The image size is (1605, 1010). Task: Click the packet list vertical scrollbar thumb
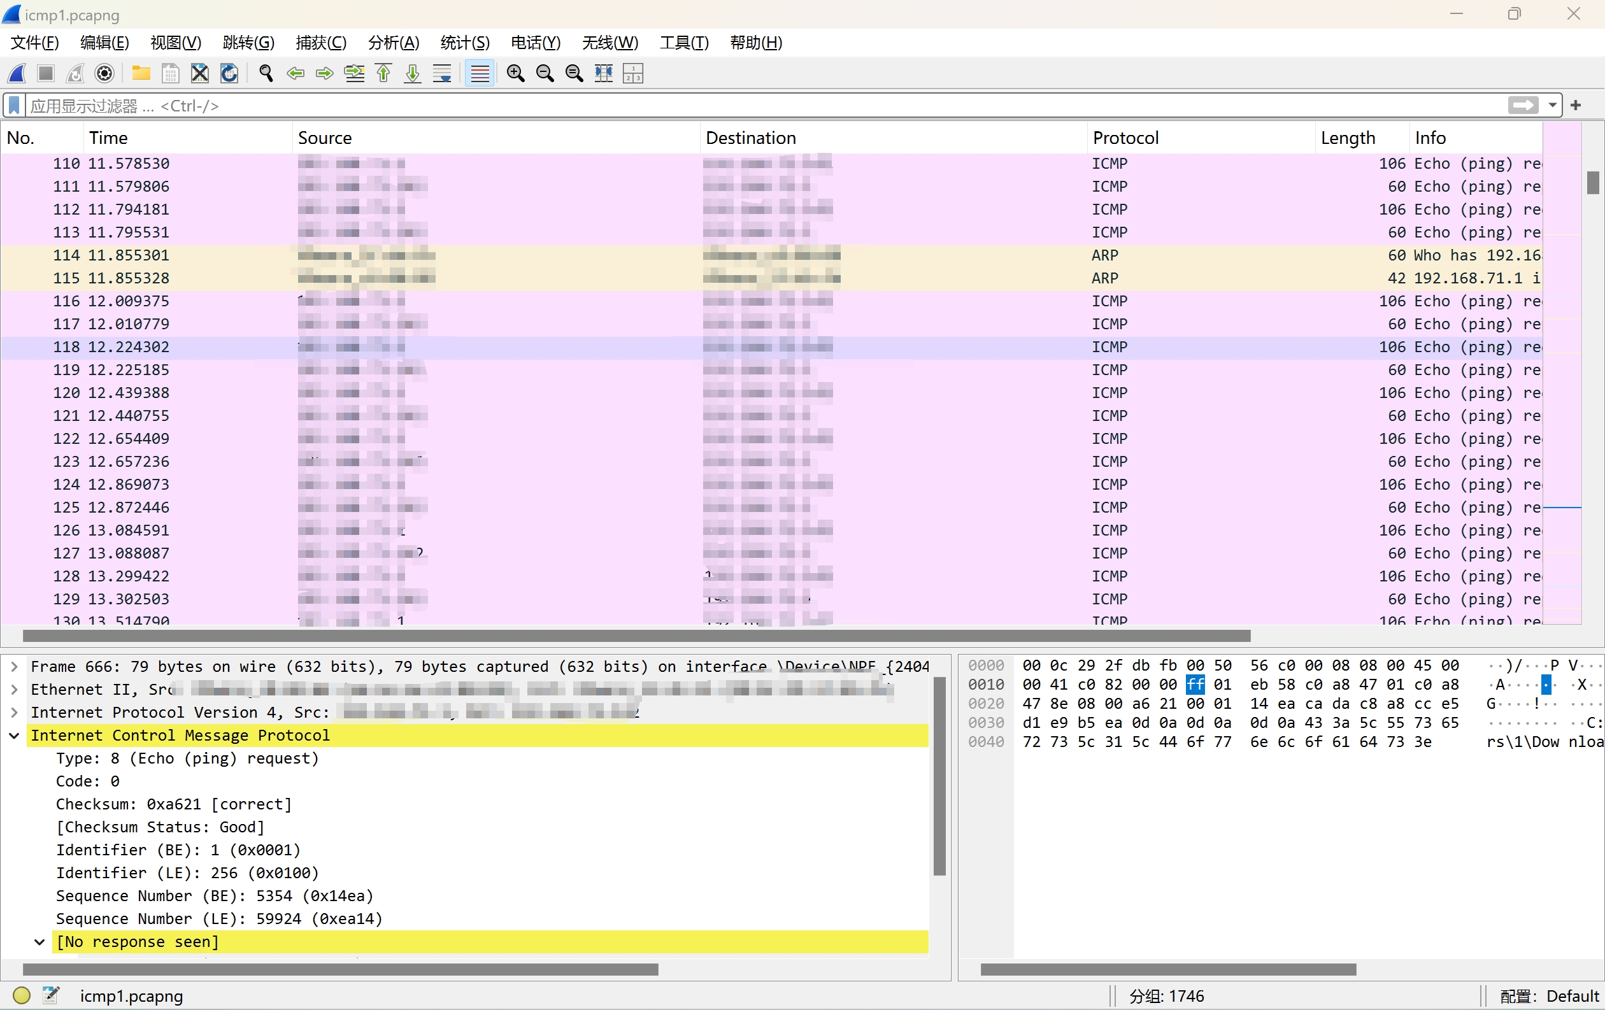pos(1592,183)
